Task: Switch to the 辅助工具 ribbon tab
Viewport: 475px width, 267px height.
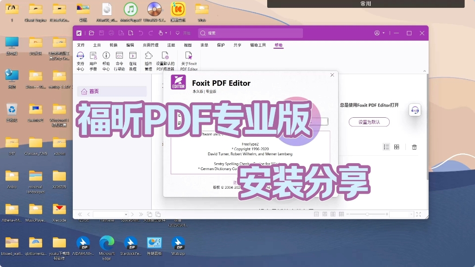Action: [258, 45]
